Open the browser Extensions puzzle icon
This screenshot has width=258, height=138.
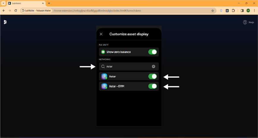tap(233, 10)
